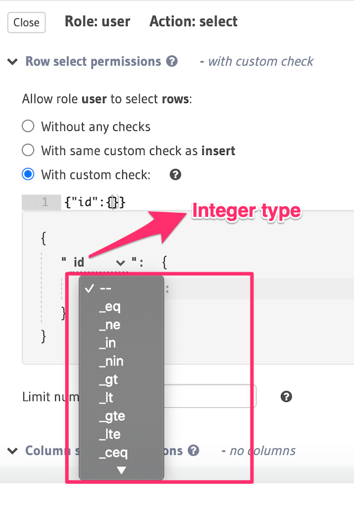This screenshot has width=354, height=508.
Task: Choose the _ne operator from list
Action: pos(110,325)
